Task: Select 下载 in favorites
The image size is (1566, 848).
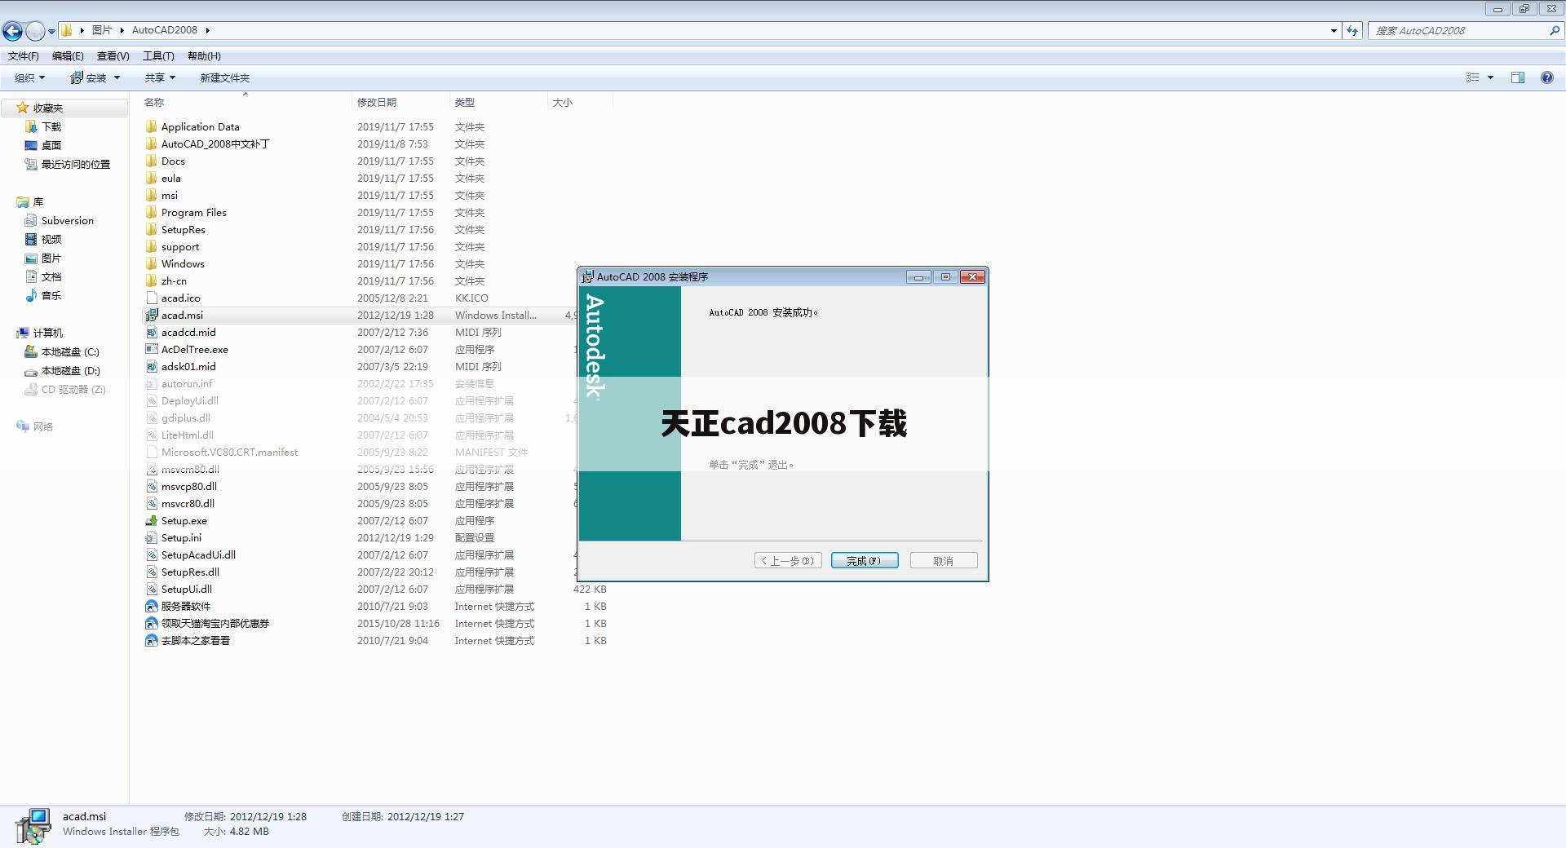Action: [51, 126]
